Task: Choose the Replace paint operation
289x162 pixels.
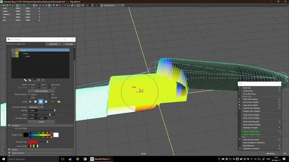Action: coord(29,94)
